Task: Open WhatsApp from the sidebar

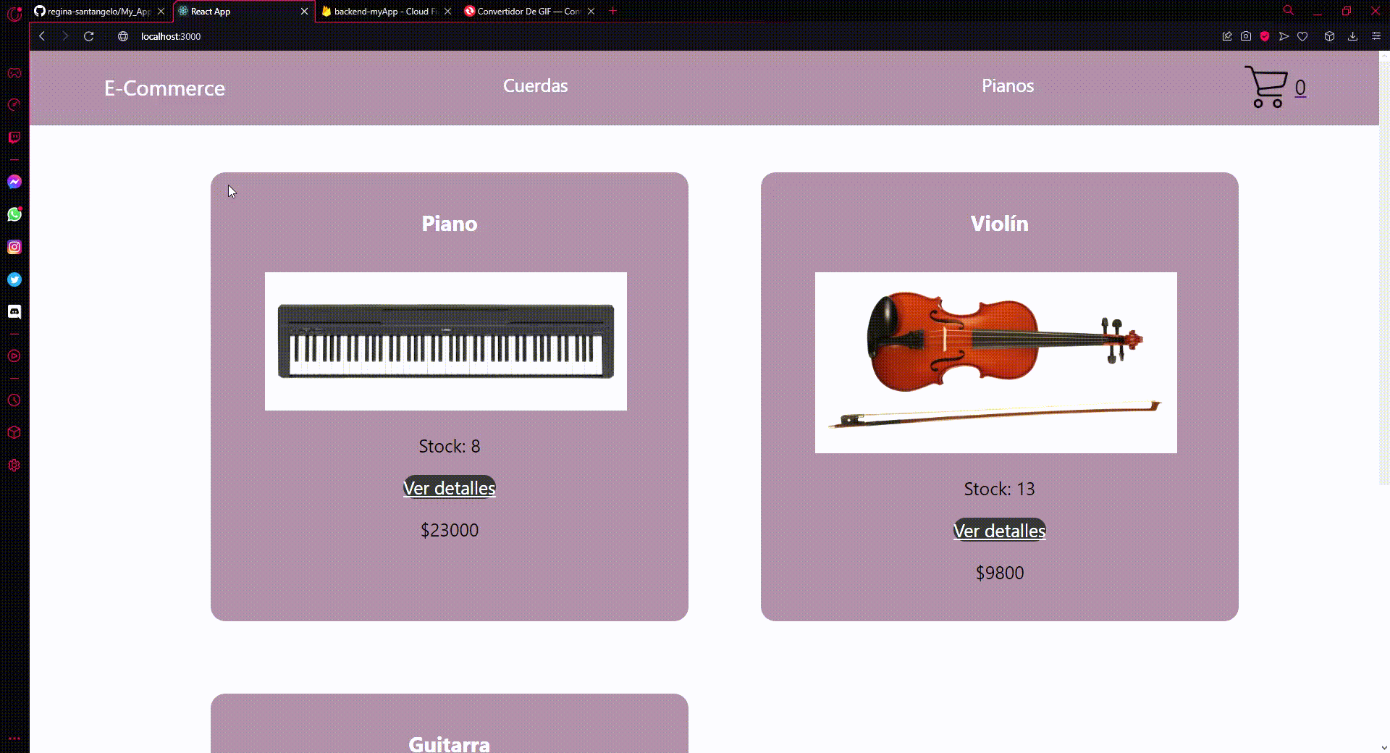Action: click(14, 214)
